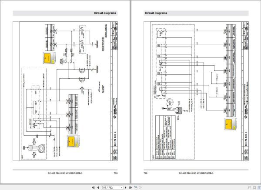The height and width of the screenshot is (190, 261).
Task: Click the left page footer text 'BC 463 RB-3 / BC 473 RB/RS/EB-3'
Action: 65,173
